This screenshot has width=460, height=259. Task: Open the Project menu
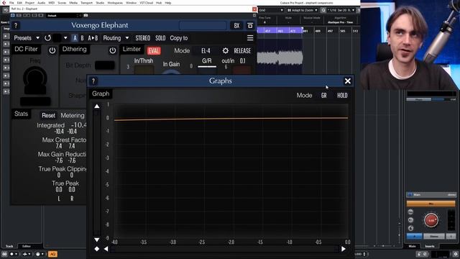tap(29, 3)
